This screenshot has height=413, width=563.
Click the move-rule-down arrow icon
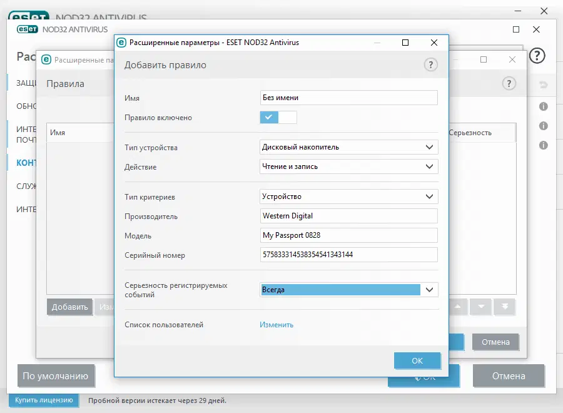tap(480, 307)
